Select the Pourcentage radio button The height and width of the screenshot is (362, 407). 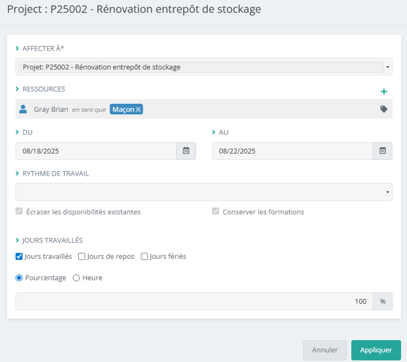pyautogui.click(x=19, y=278)
